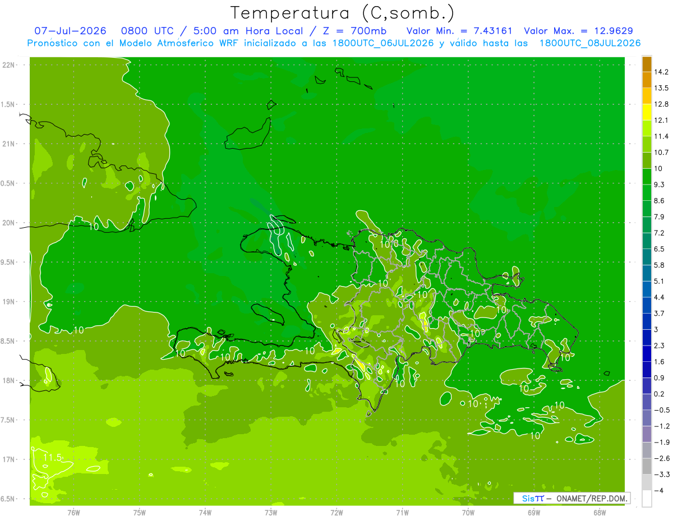Click the "76W" longitude axis label

pyautogui.click(x=73, y=513)
